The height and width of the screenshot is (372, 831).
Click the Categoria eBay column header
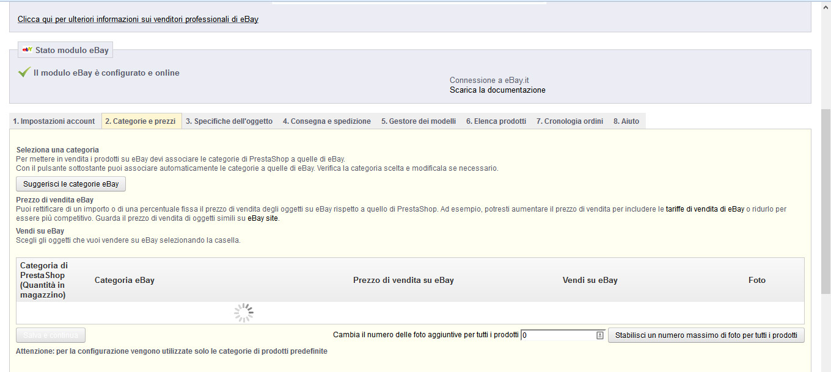(x=125, y=281)
